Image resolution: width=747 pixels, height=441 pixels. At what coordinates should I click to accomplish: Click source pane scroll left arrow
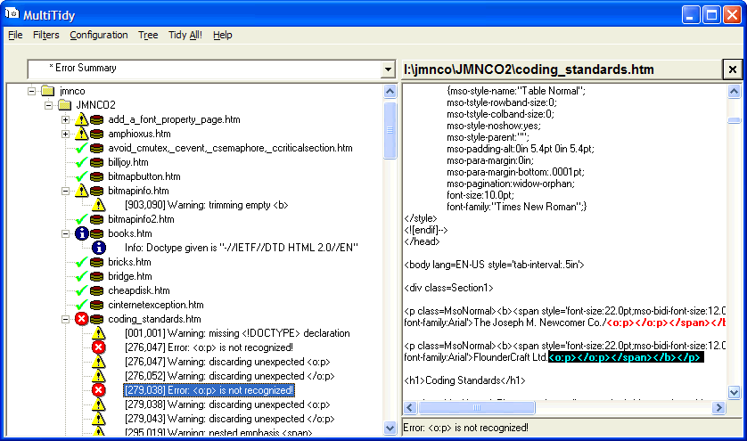pos(410,408)
